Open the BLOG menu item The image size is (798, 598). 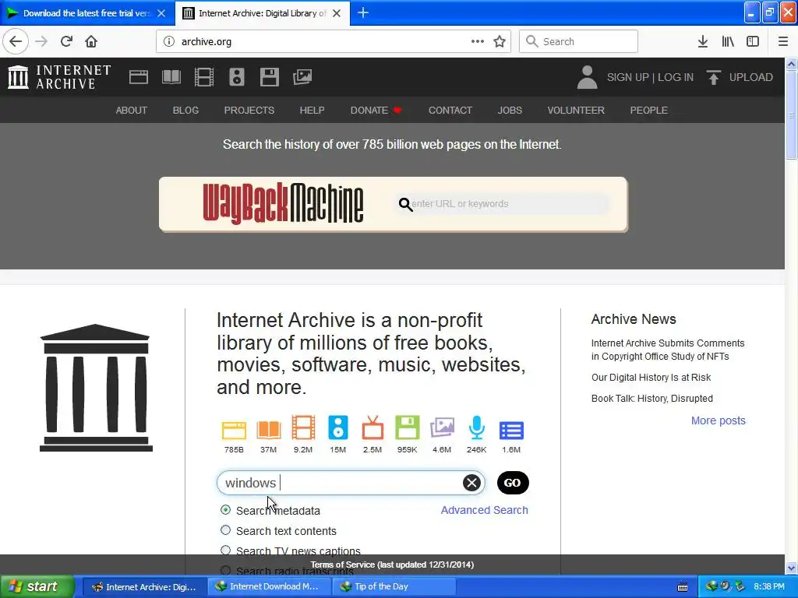[185, 111]
